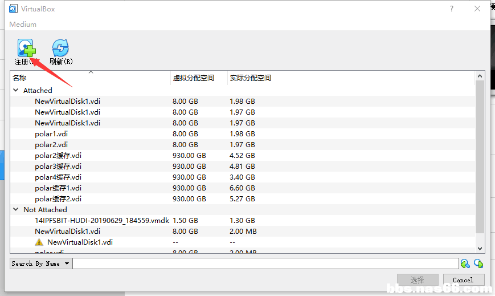Click the next search match icon

tap(478, 263)
